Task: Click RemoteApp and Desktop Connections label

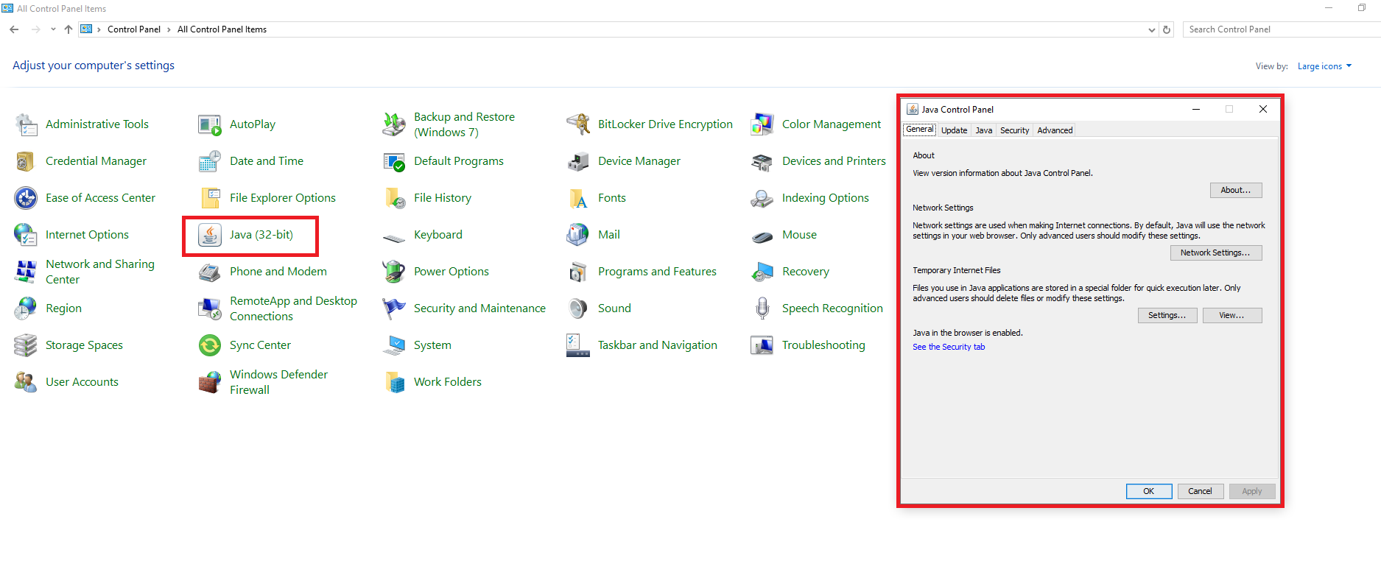Action: pyautogui.click(x=293, y=308)
